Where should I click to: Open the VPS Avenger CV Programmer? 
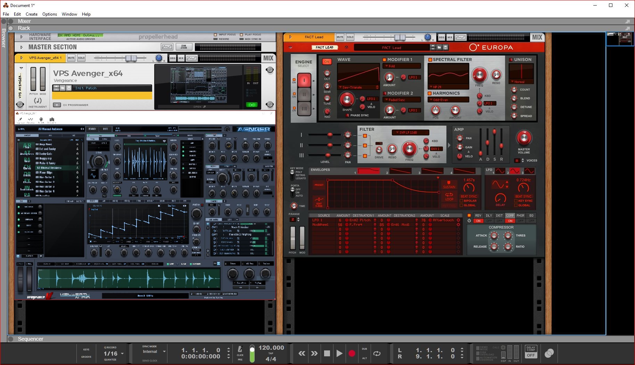57,105
